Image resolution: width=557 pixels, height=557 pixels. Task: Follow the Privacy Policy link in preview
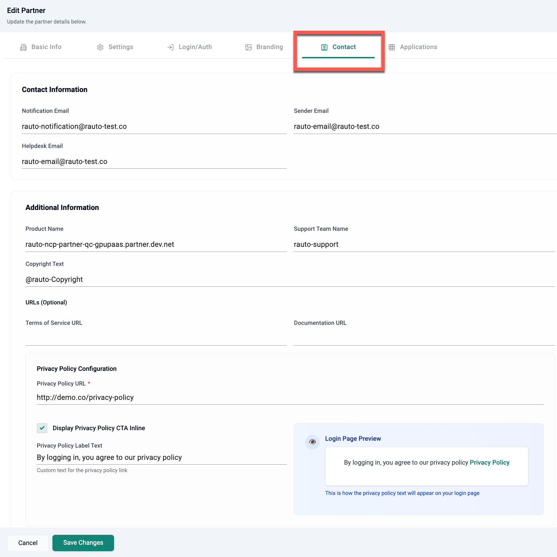tap(489, 463)
